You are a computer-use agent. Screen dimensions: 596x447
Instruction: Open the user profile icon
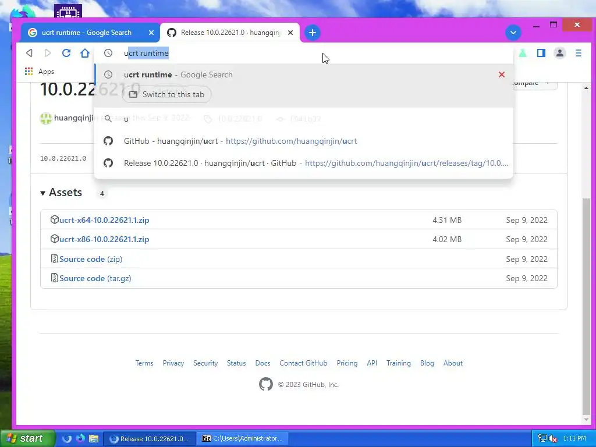(x=560, y=53)
